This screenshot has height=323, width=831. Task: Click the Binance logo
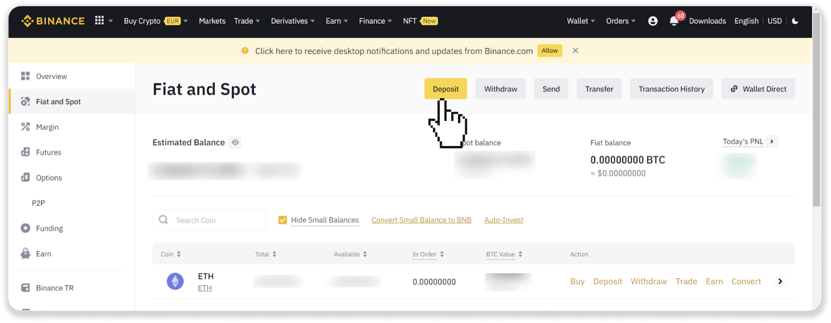pyautogui.click(x=53, y=21)
